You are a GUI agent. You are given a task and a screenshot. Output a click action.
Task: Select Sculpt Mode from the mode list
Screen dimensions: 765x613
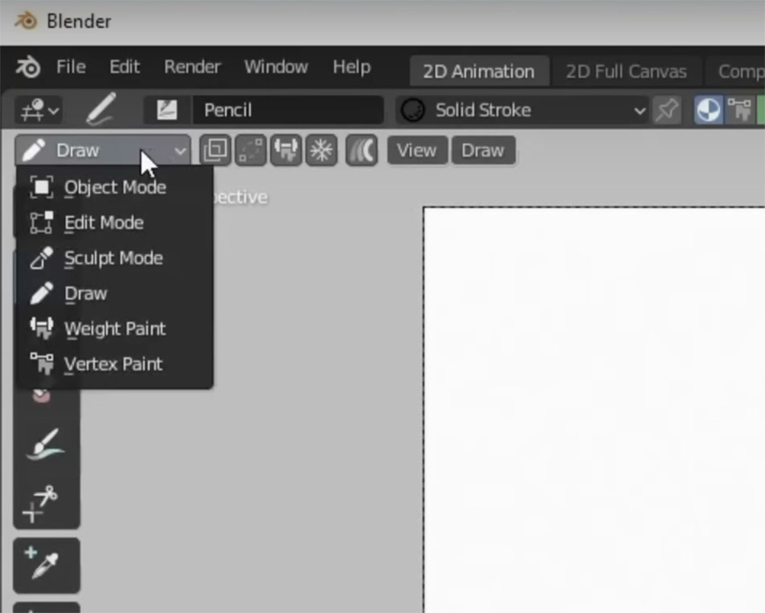pyautogui.click(x=112, y=258)
